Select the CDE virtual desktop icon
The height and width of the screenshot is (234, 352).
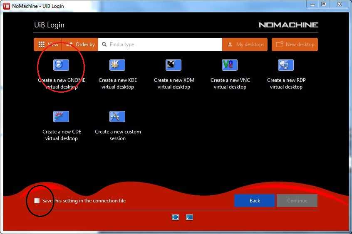pos(61,116)
